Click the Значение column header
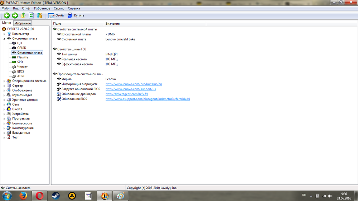Image resolution: width=358 pixels, height=201 pixels. click(x=112, y=23)
